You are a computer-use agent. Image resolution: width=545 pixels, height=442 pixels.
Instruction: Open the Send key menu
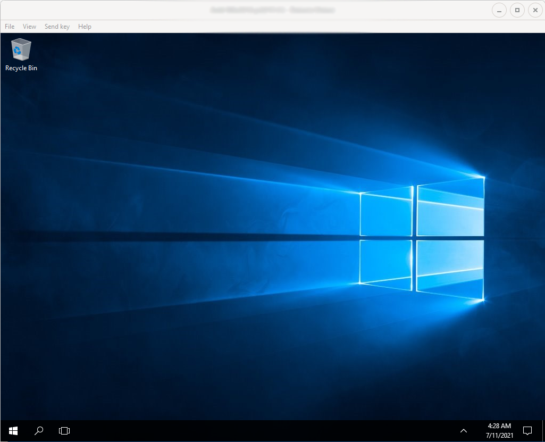pos(57,27)
